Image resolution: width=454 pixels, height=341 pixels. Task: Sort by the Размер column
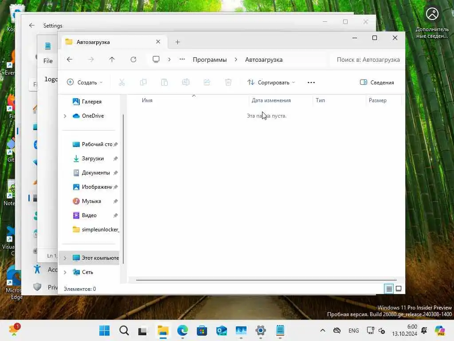tap(378, 100)
